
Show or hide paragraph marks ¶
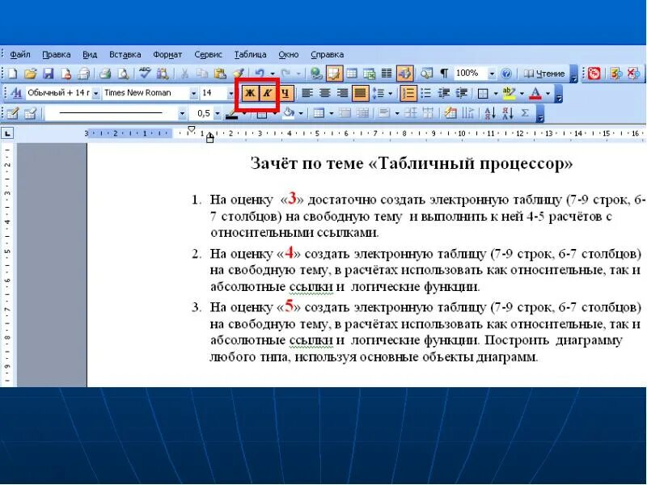444,74
